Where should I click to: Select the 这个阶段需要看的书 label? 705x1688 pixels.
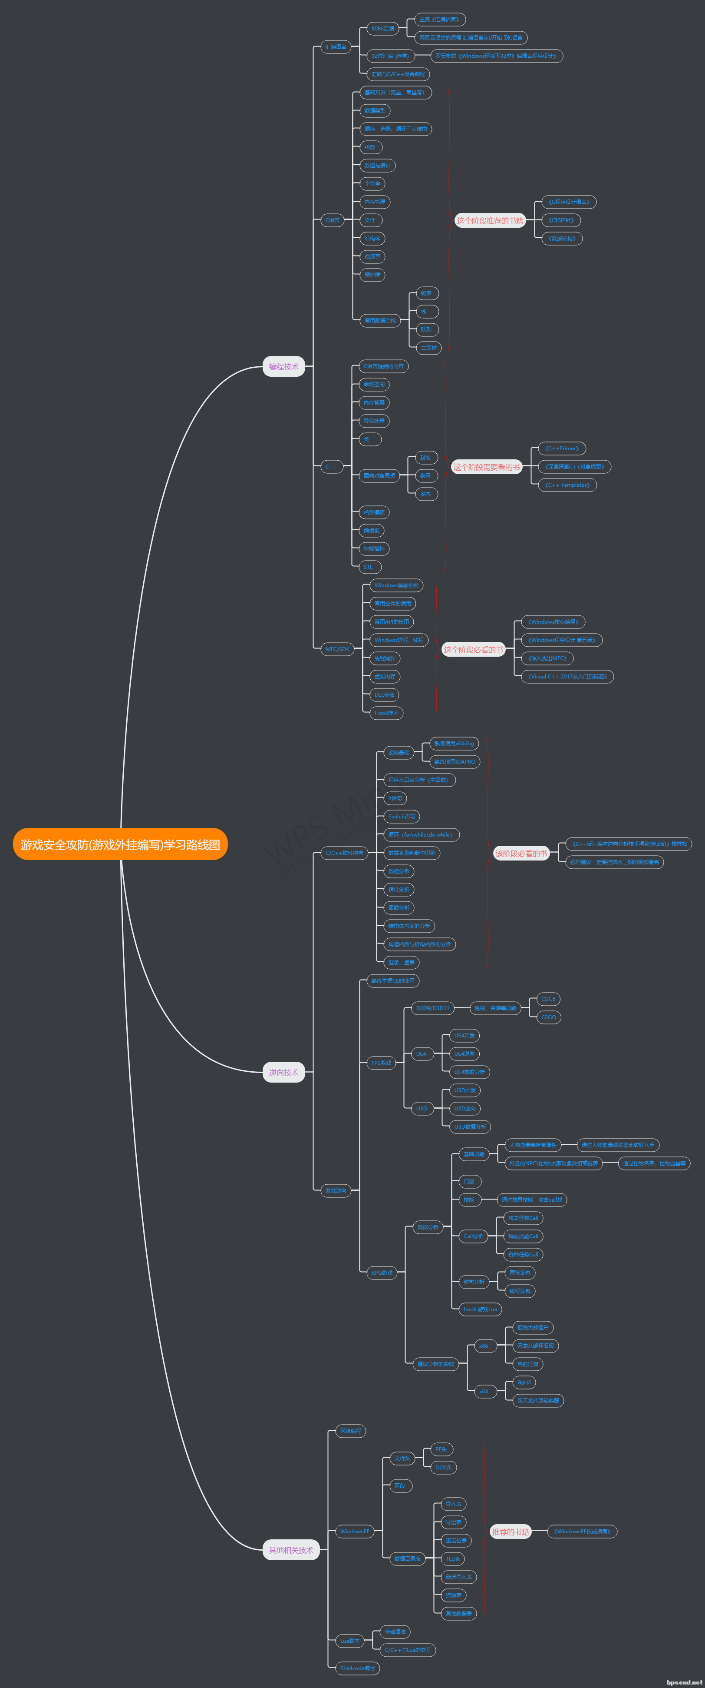[x=486, y=467]
